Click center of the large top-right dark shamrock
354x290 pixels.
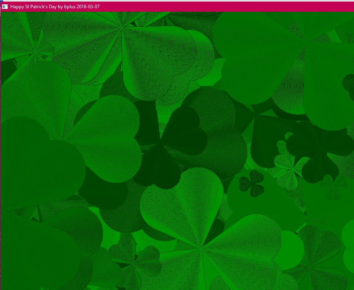pyautogui.click(x=305, y=43)
